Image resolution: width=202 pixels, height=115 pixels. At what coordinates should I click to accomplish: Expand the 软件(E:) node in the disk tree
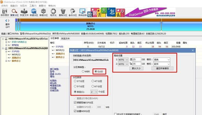point(6,61)
